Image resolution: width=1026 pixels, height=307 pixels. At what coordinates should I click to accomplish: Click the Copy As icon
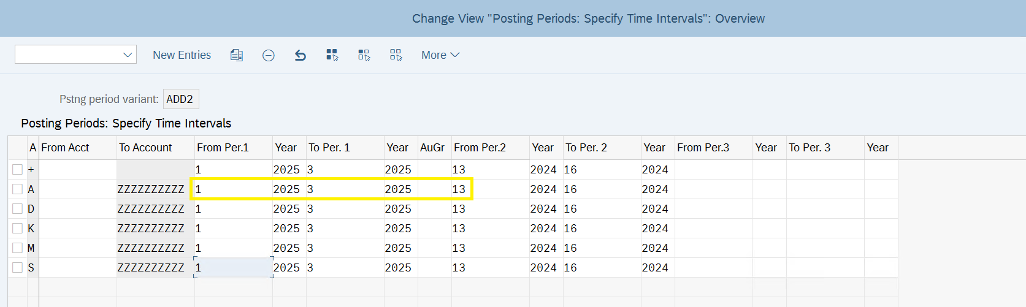(237, 55)
